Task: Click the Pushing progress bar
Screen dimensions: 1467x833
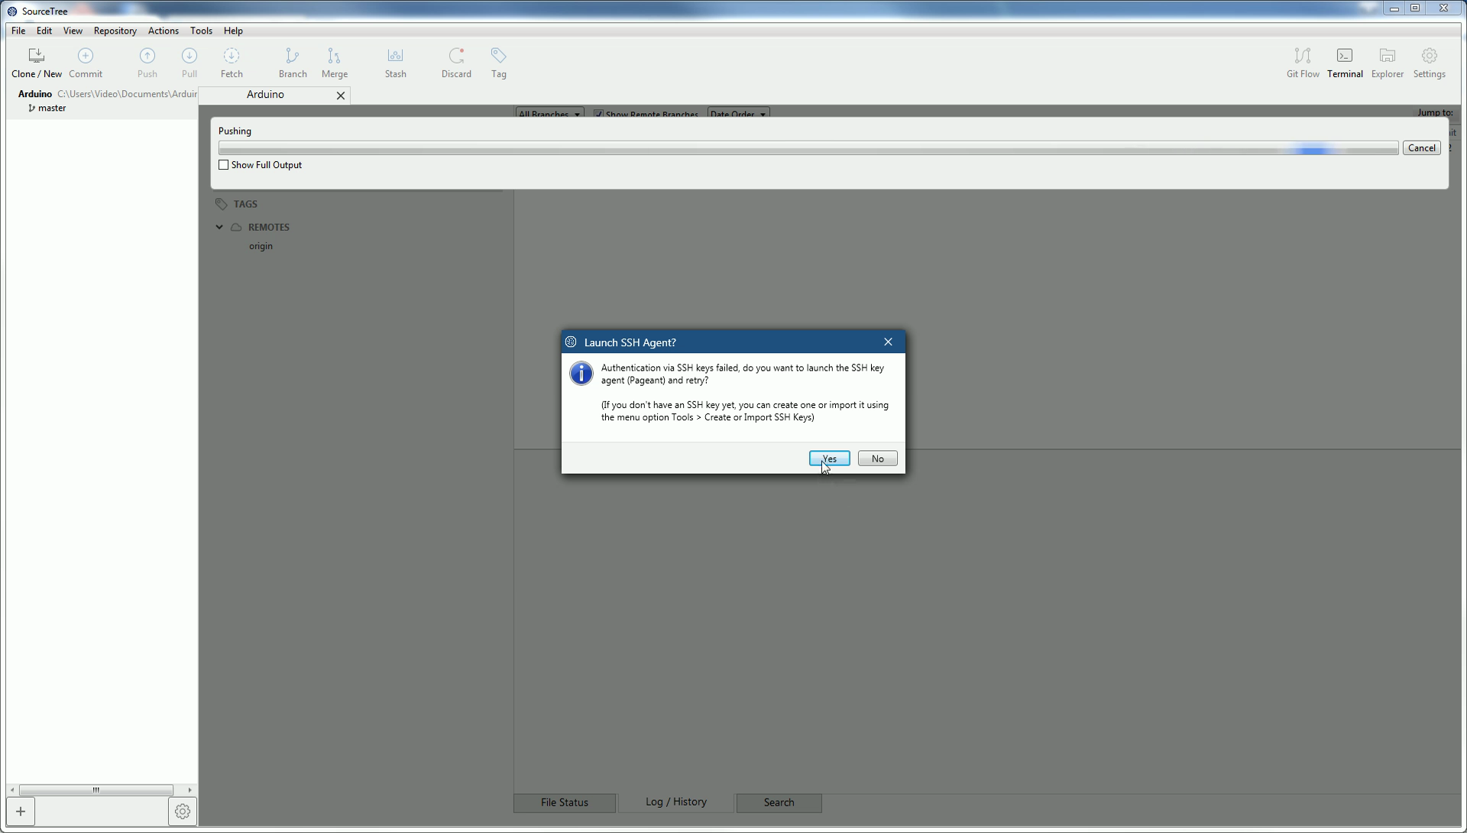Action: [x=808, y=148]
